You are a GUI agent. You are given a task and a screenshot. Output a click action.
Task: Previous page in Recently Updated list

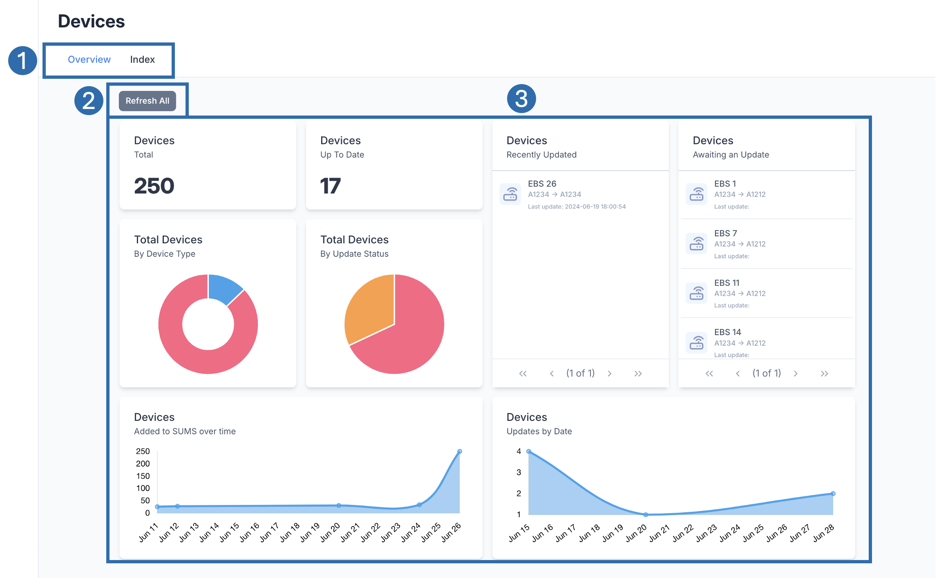552,373
